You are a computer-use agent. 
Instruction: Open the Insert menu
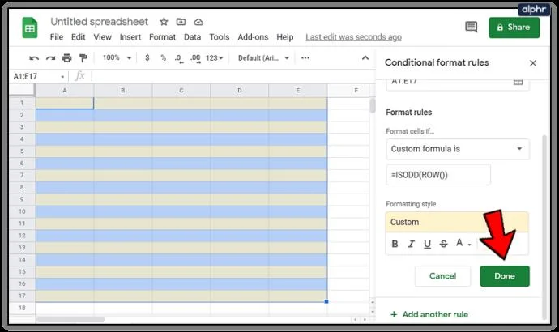(x=130, y=37)
